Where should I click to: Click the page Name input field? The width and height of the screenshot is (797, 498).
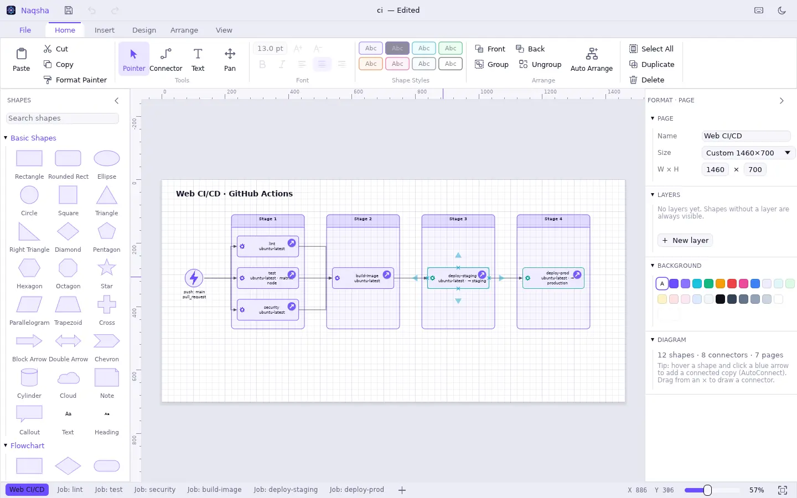[746, 136]
